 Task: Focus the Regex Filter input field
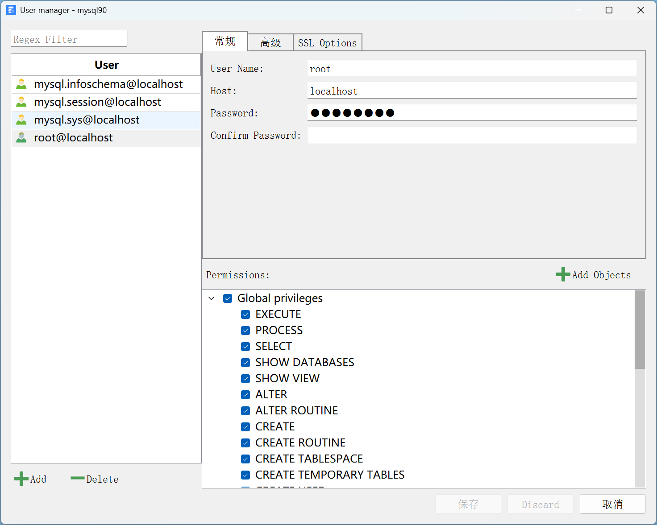click(x=69, y=39)
